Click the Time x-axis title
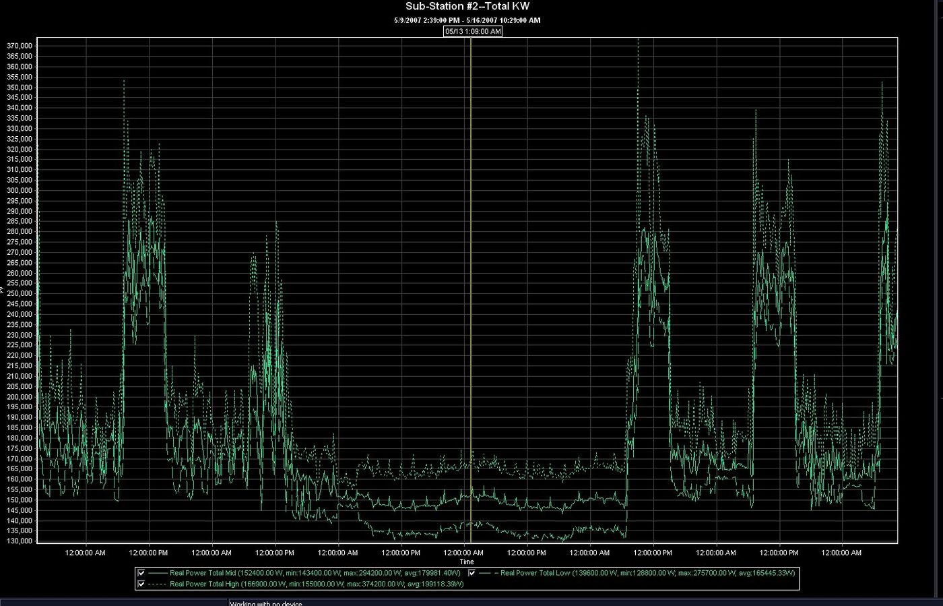Viewport: 943px width, 606px height. point(467,562)
